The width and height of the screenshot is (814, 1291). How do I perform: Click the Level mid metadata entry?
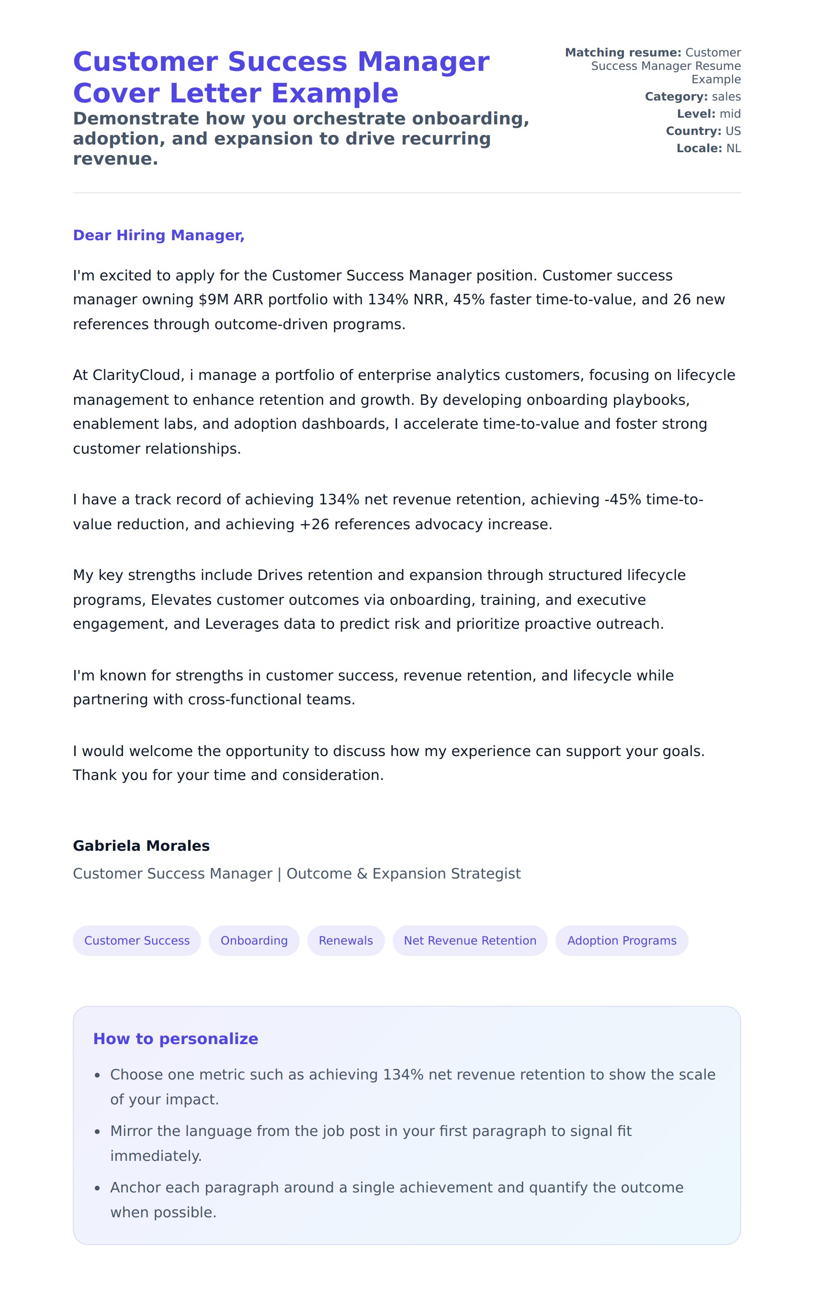coord(708,114)
